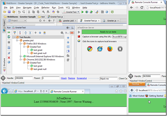This screenshot has height=116, width=167.
Task: Click the Handle field showing 2952656
Action: point(24,78)
